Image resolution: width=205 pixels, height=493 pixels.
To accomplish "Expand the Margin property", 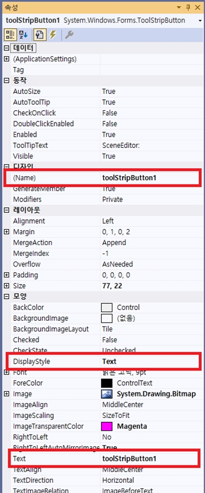I will pos(6,232).
